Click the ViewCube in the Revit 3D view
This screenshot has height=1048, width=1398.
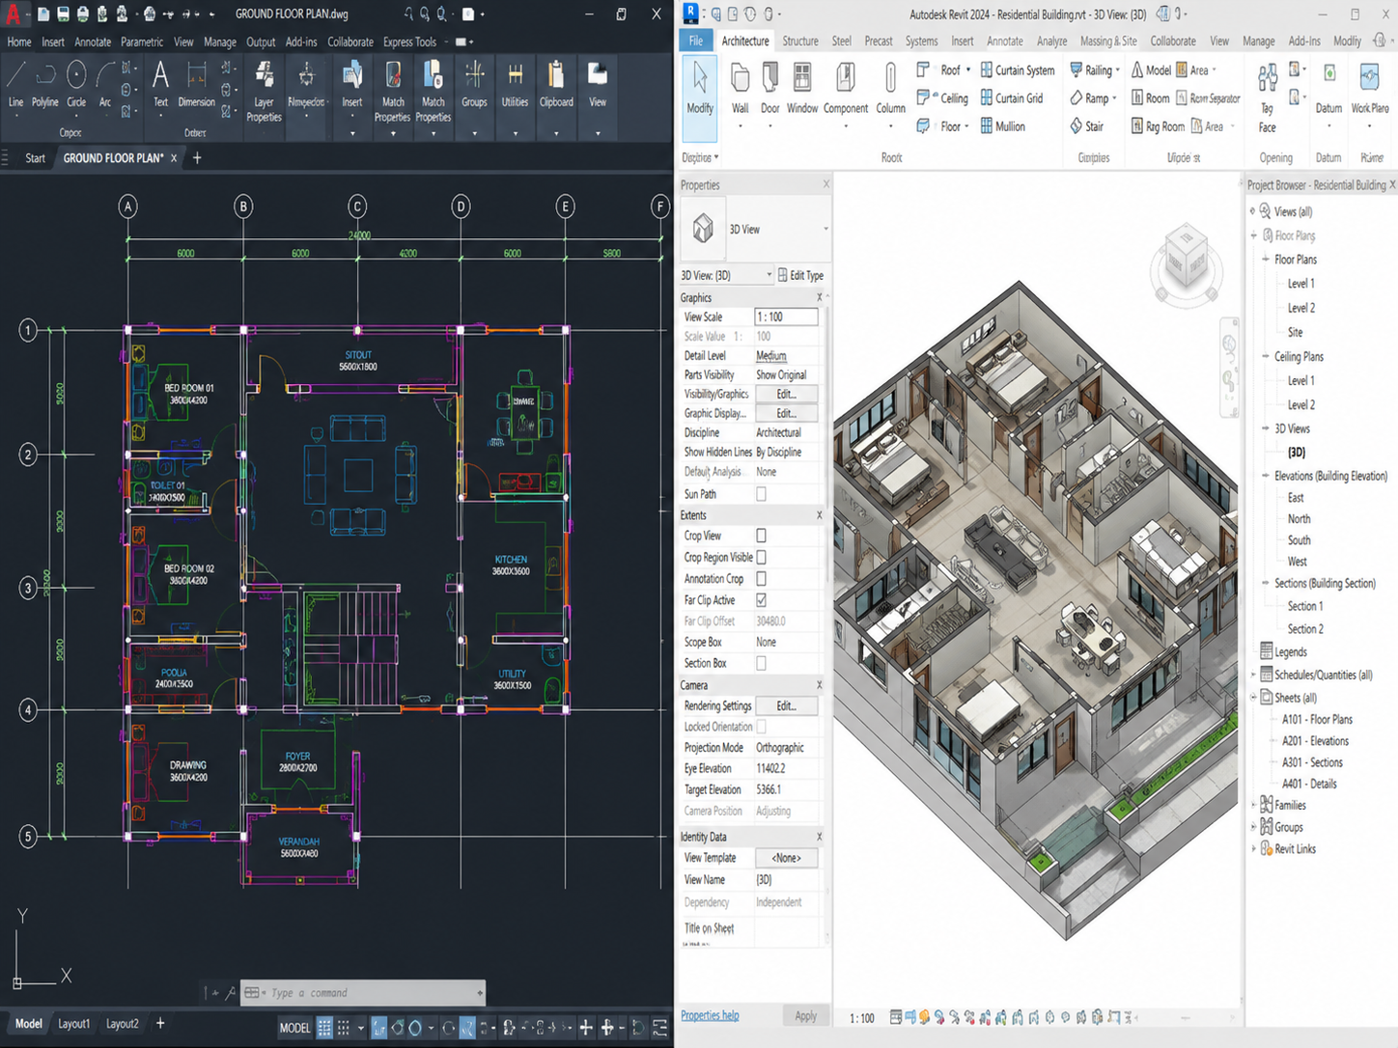1187,255
